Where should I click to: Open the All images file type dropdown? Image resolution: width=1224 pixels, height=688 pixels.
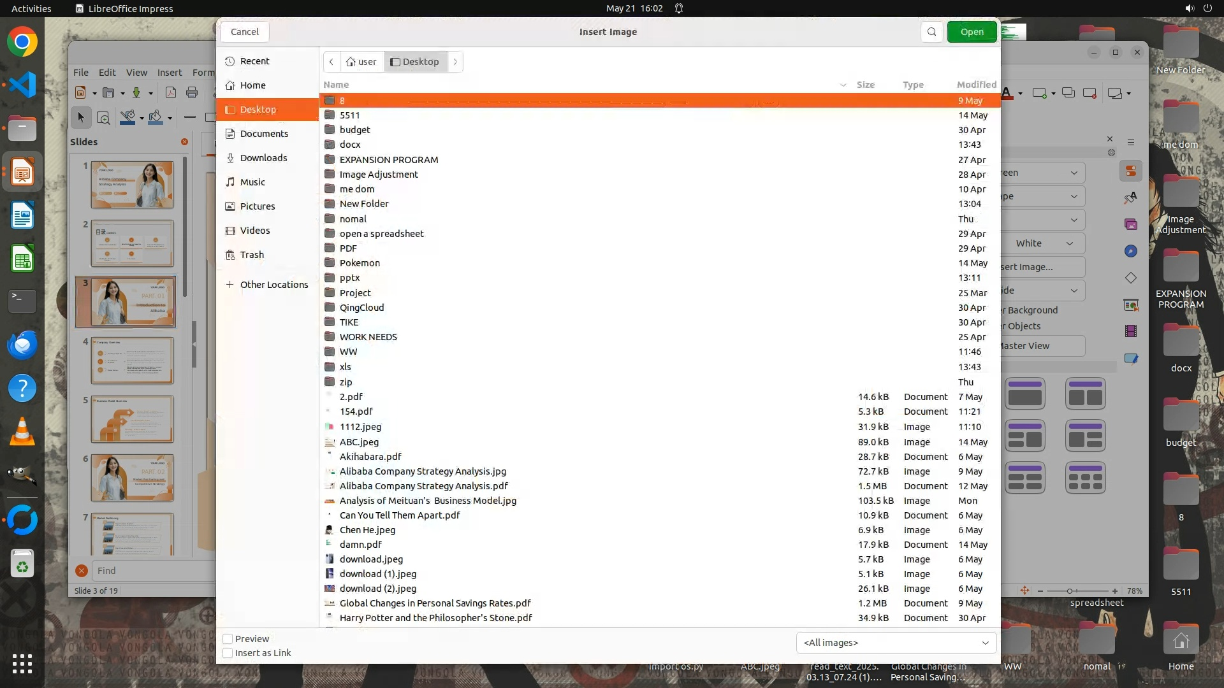896,643
